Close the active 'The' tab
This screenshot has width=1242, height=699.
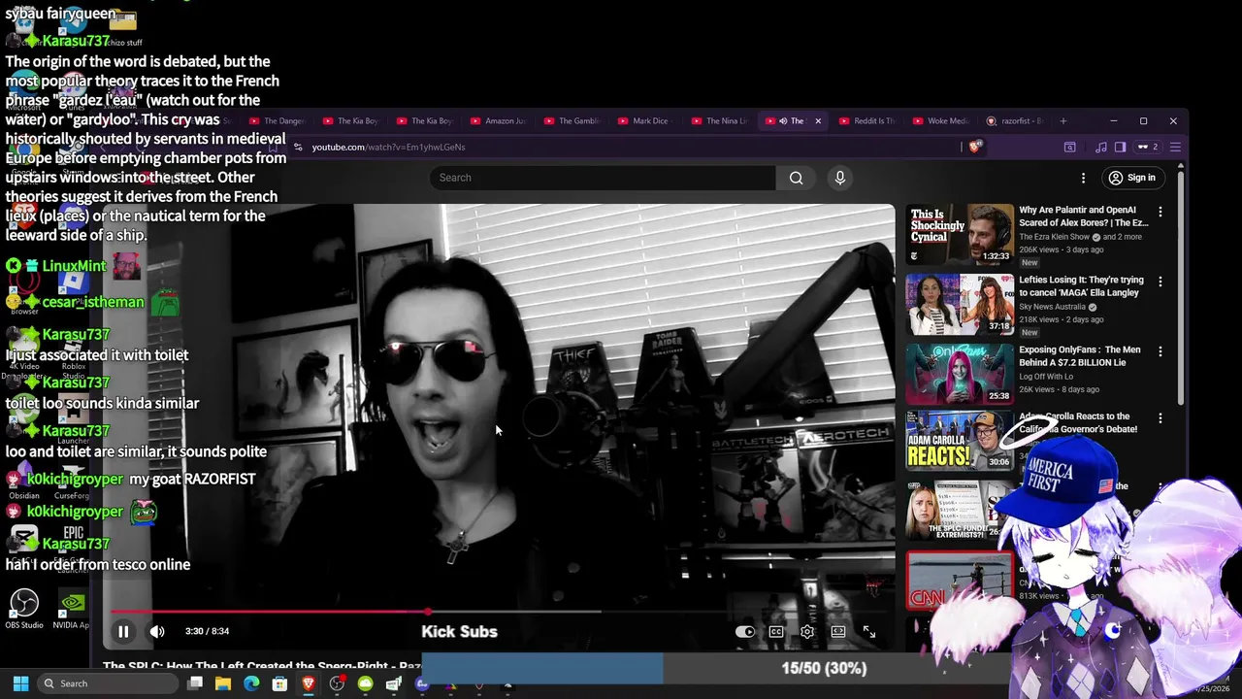tap(818, 121)
